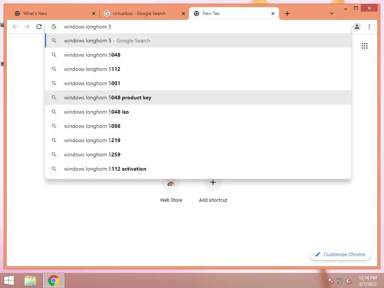384x288 pixels.
Task: Open File Explorer from the taskbar
Action: [x=30, y=280]
